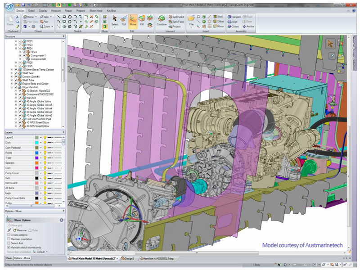
Task: Toggle the lightbulb visibility for Dish layer
Action: 45,143
